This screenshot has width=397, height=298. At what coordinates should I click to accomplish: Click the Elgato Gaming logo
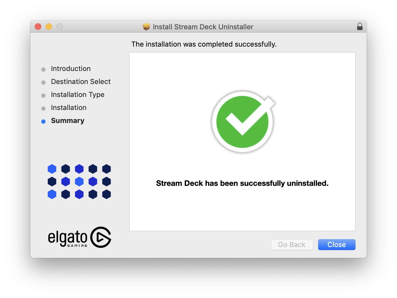[79, 237]
